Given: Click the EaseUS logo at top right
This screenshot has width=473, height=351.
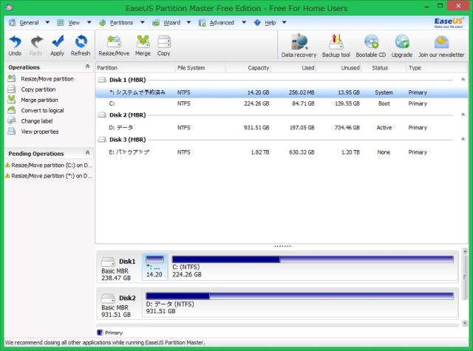Looking at the screenshot, I should 449,22.
